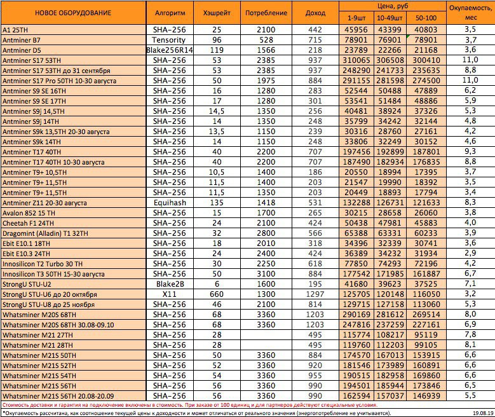Select the 'Cheetah F1 24TH' cell
This screenshot has width=495, height=417.
pyautogui.click(x=73, y=223)
